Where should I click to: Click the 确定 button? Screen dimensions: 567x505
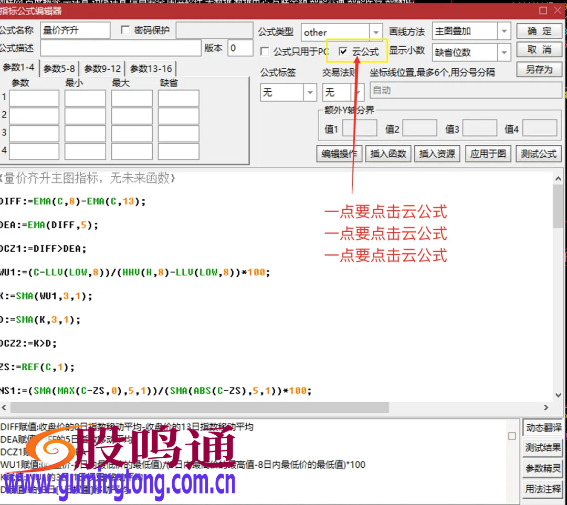539,30
